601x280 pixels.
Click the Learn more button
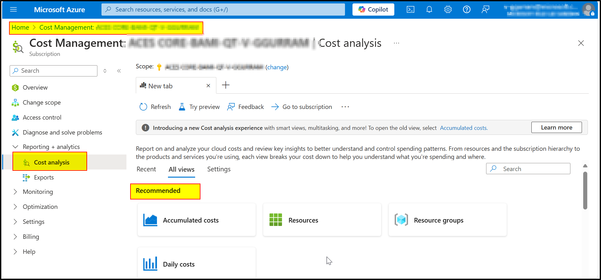tap(557, 128)
